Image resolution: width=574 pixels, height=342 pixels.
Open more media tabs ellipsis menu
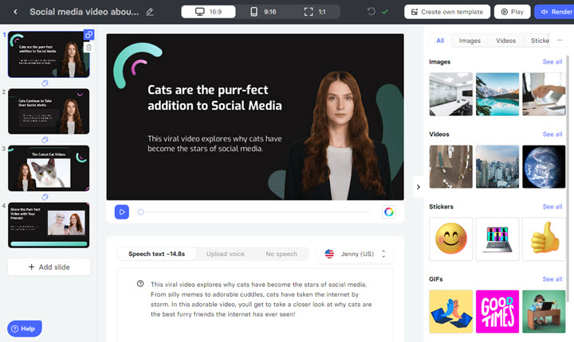pos(560,41)
